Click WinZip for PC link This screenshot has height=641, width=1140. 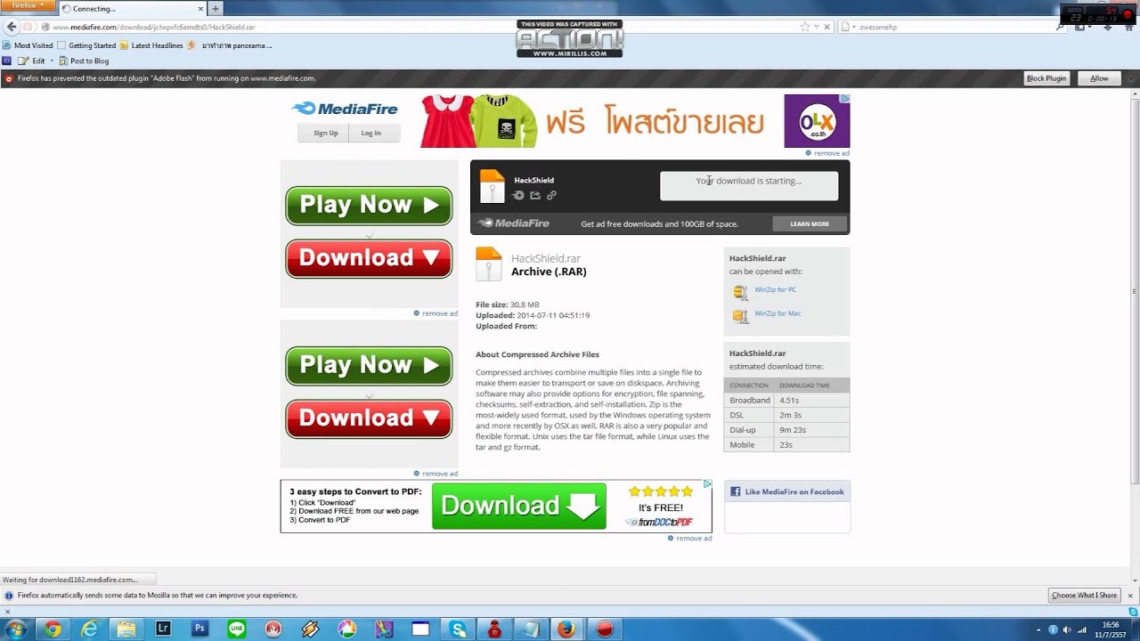click(x=775, y=289)
